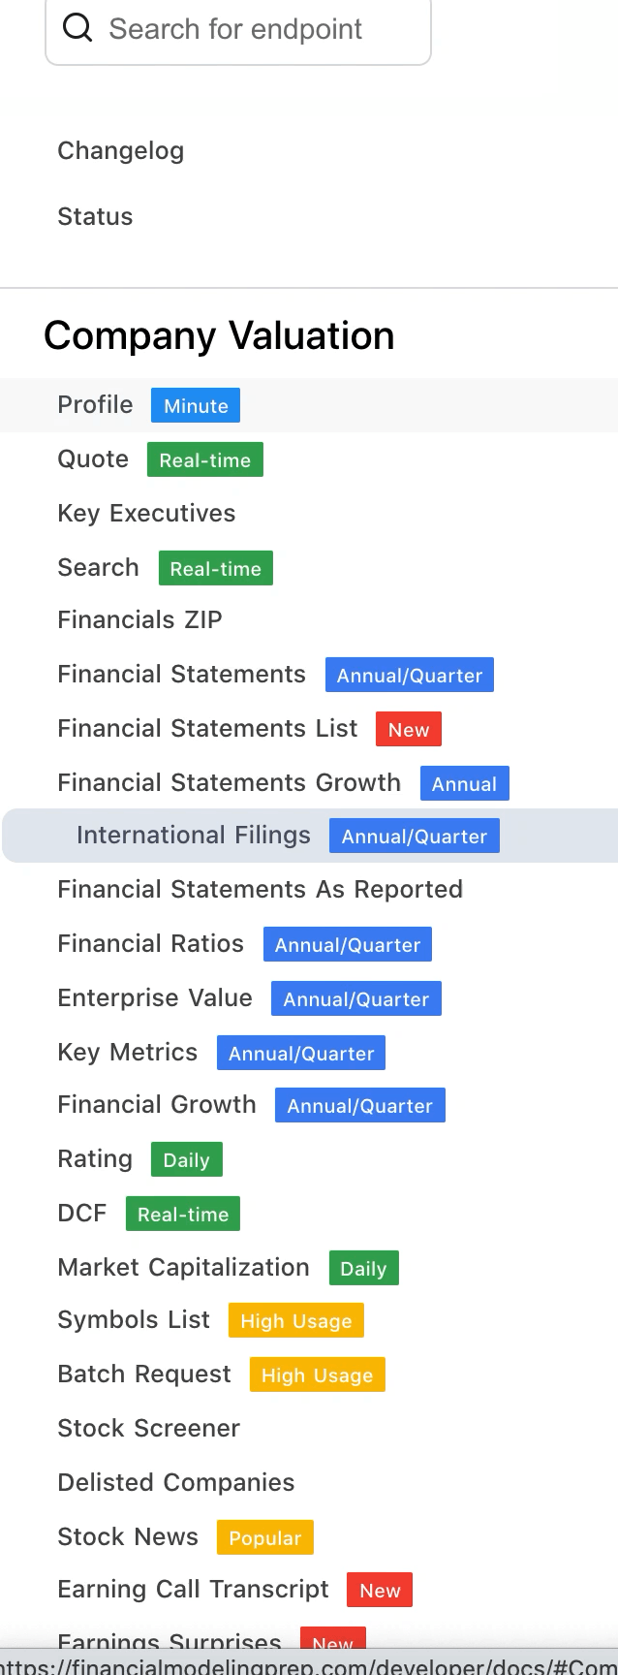Click the New badge on Financial Statements List
This screenshot has height=1675, width=618.
(x=408, y=729)
